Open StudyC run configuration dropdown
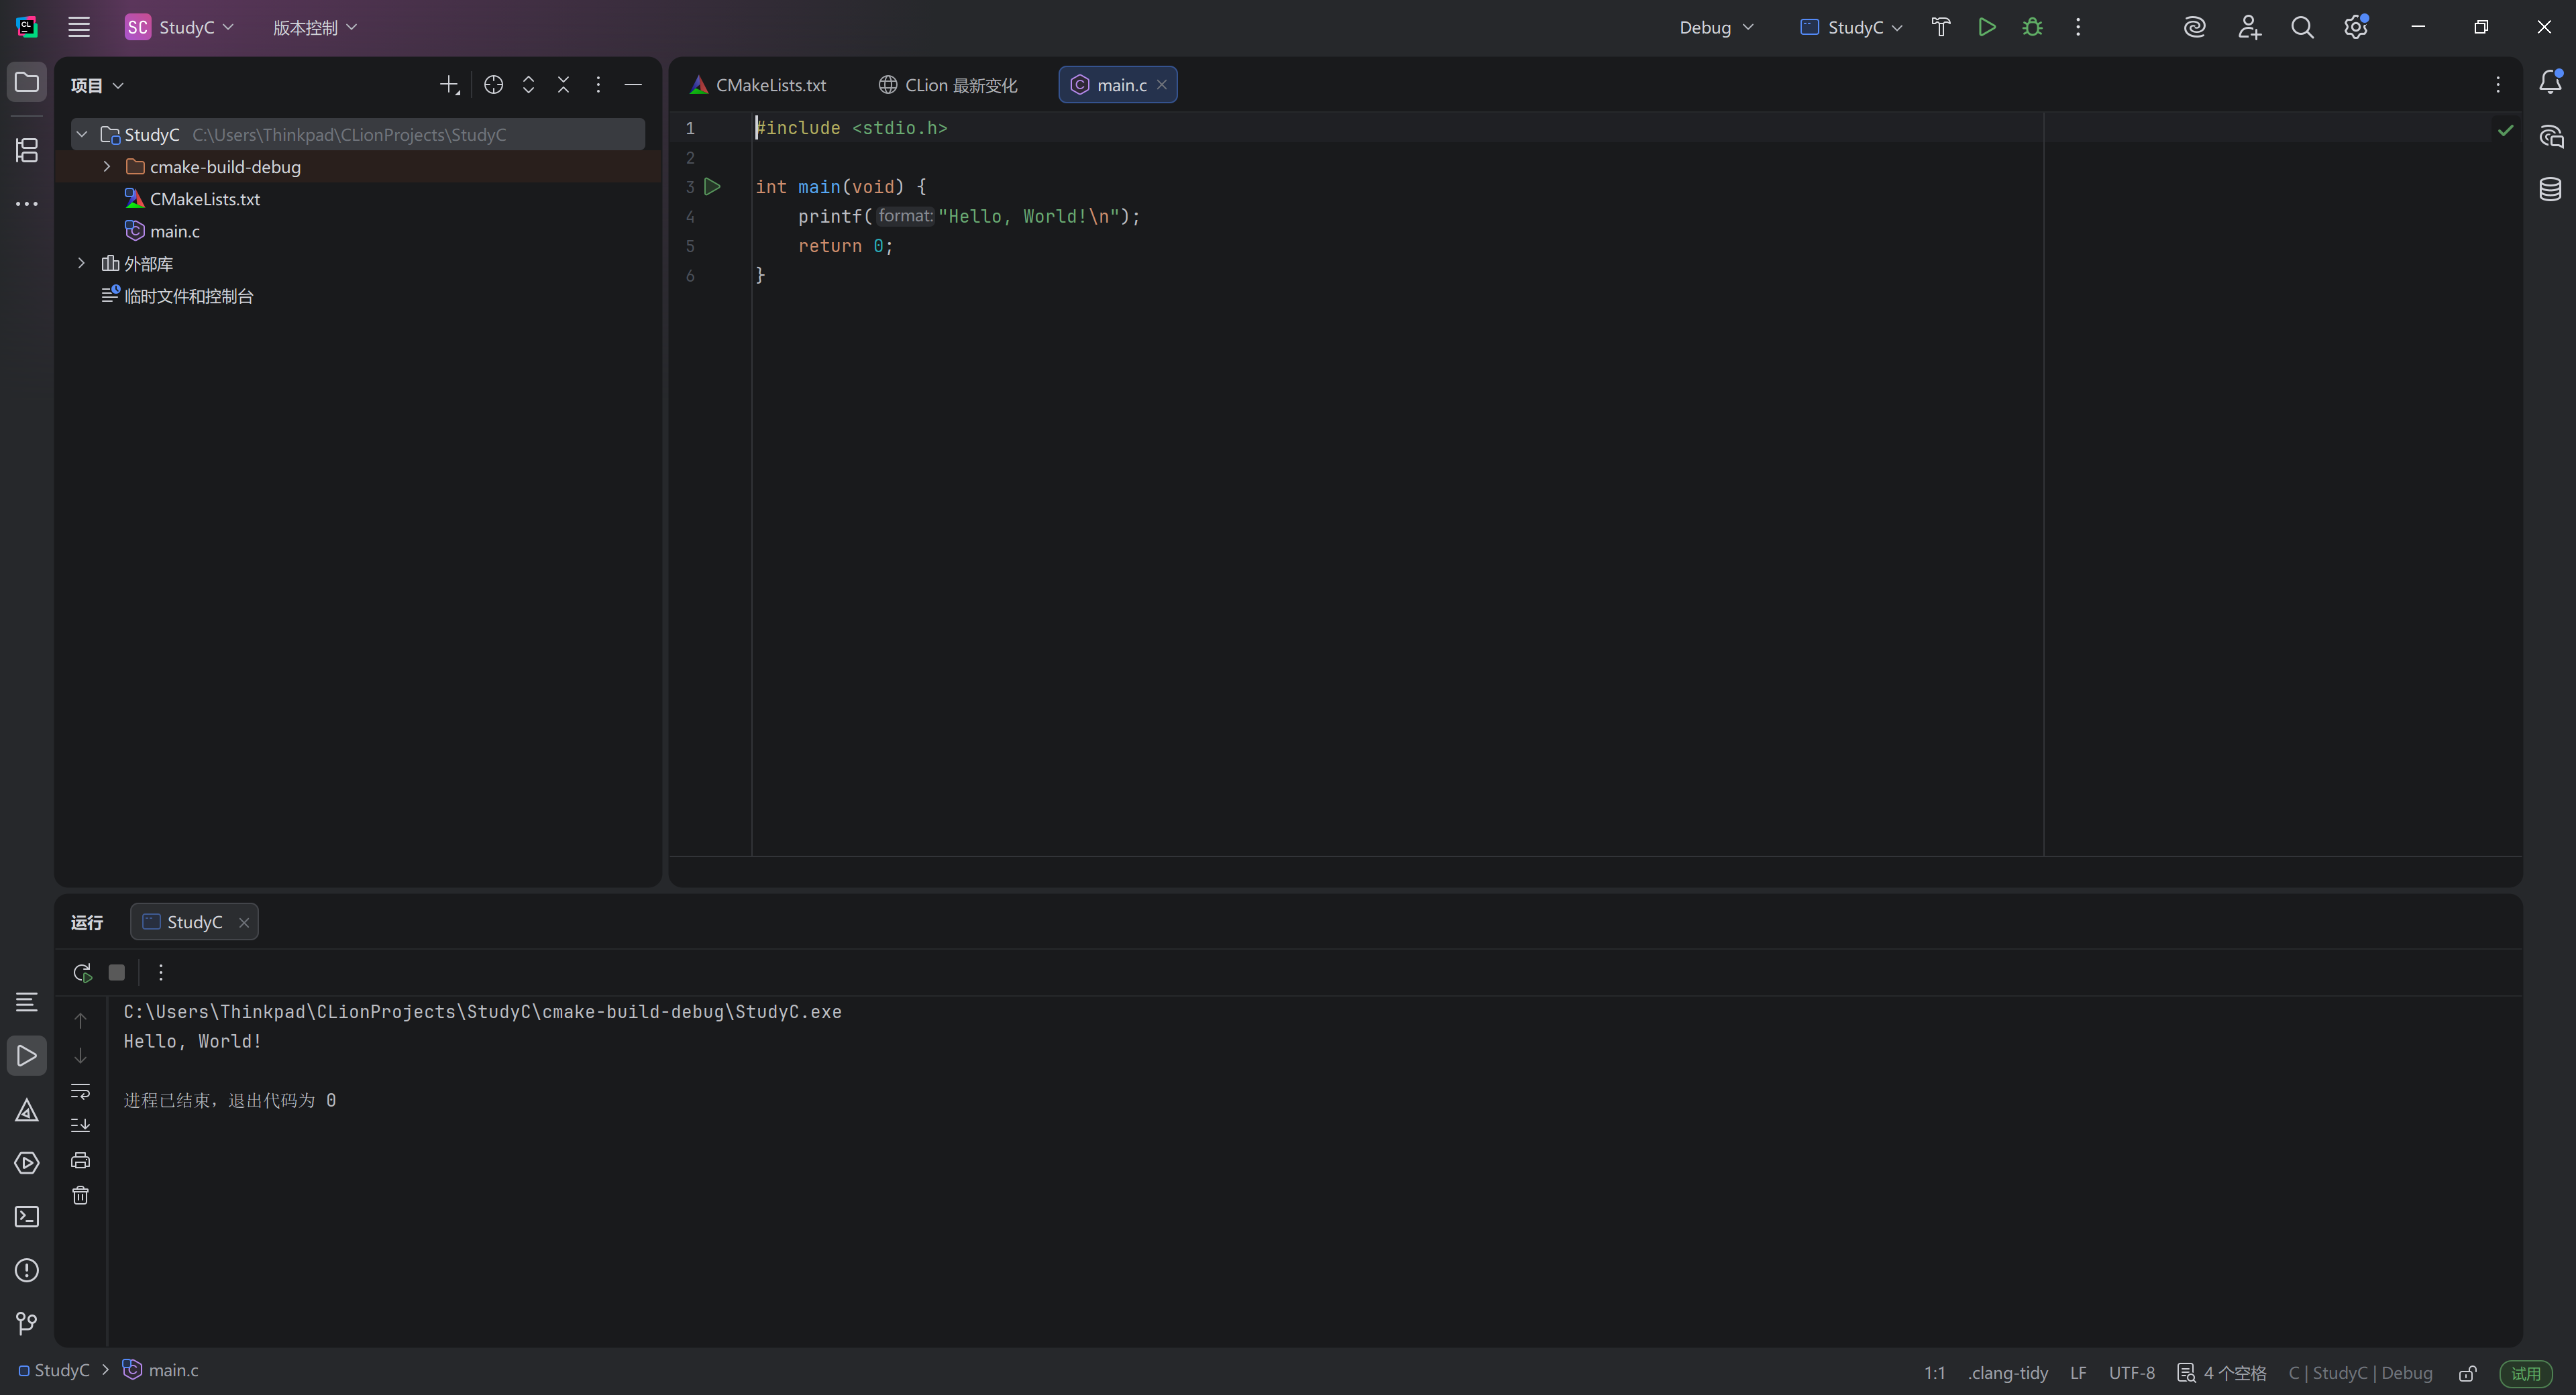2576x1395 pixels. coord(1851,27)
